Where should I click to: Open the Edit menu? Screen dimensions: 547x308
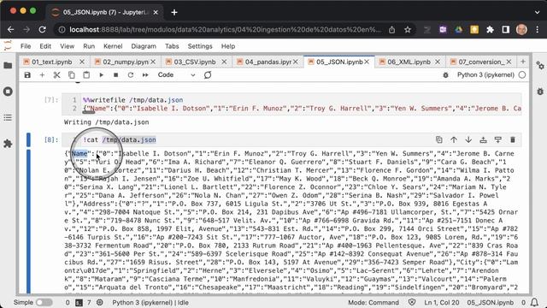(x=45, y=46)
